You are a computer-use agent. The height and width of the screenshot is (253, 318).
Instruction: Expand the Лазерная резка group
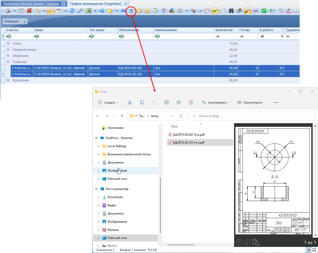pos(8,49)
